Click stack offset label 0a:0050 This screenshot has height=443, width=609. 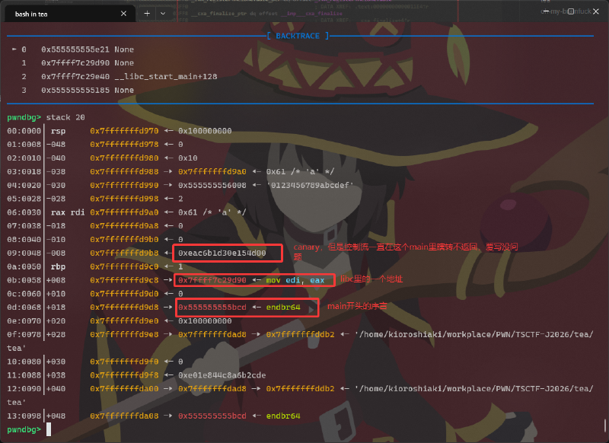click(24, 266)
